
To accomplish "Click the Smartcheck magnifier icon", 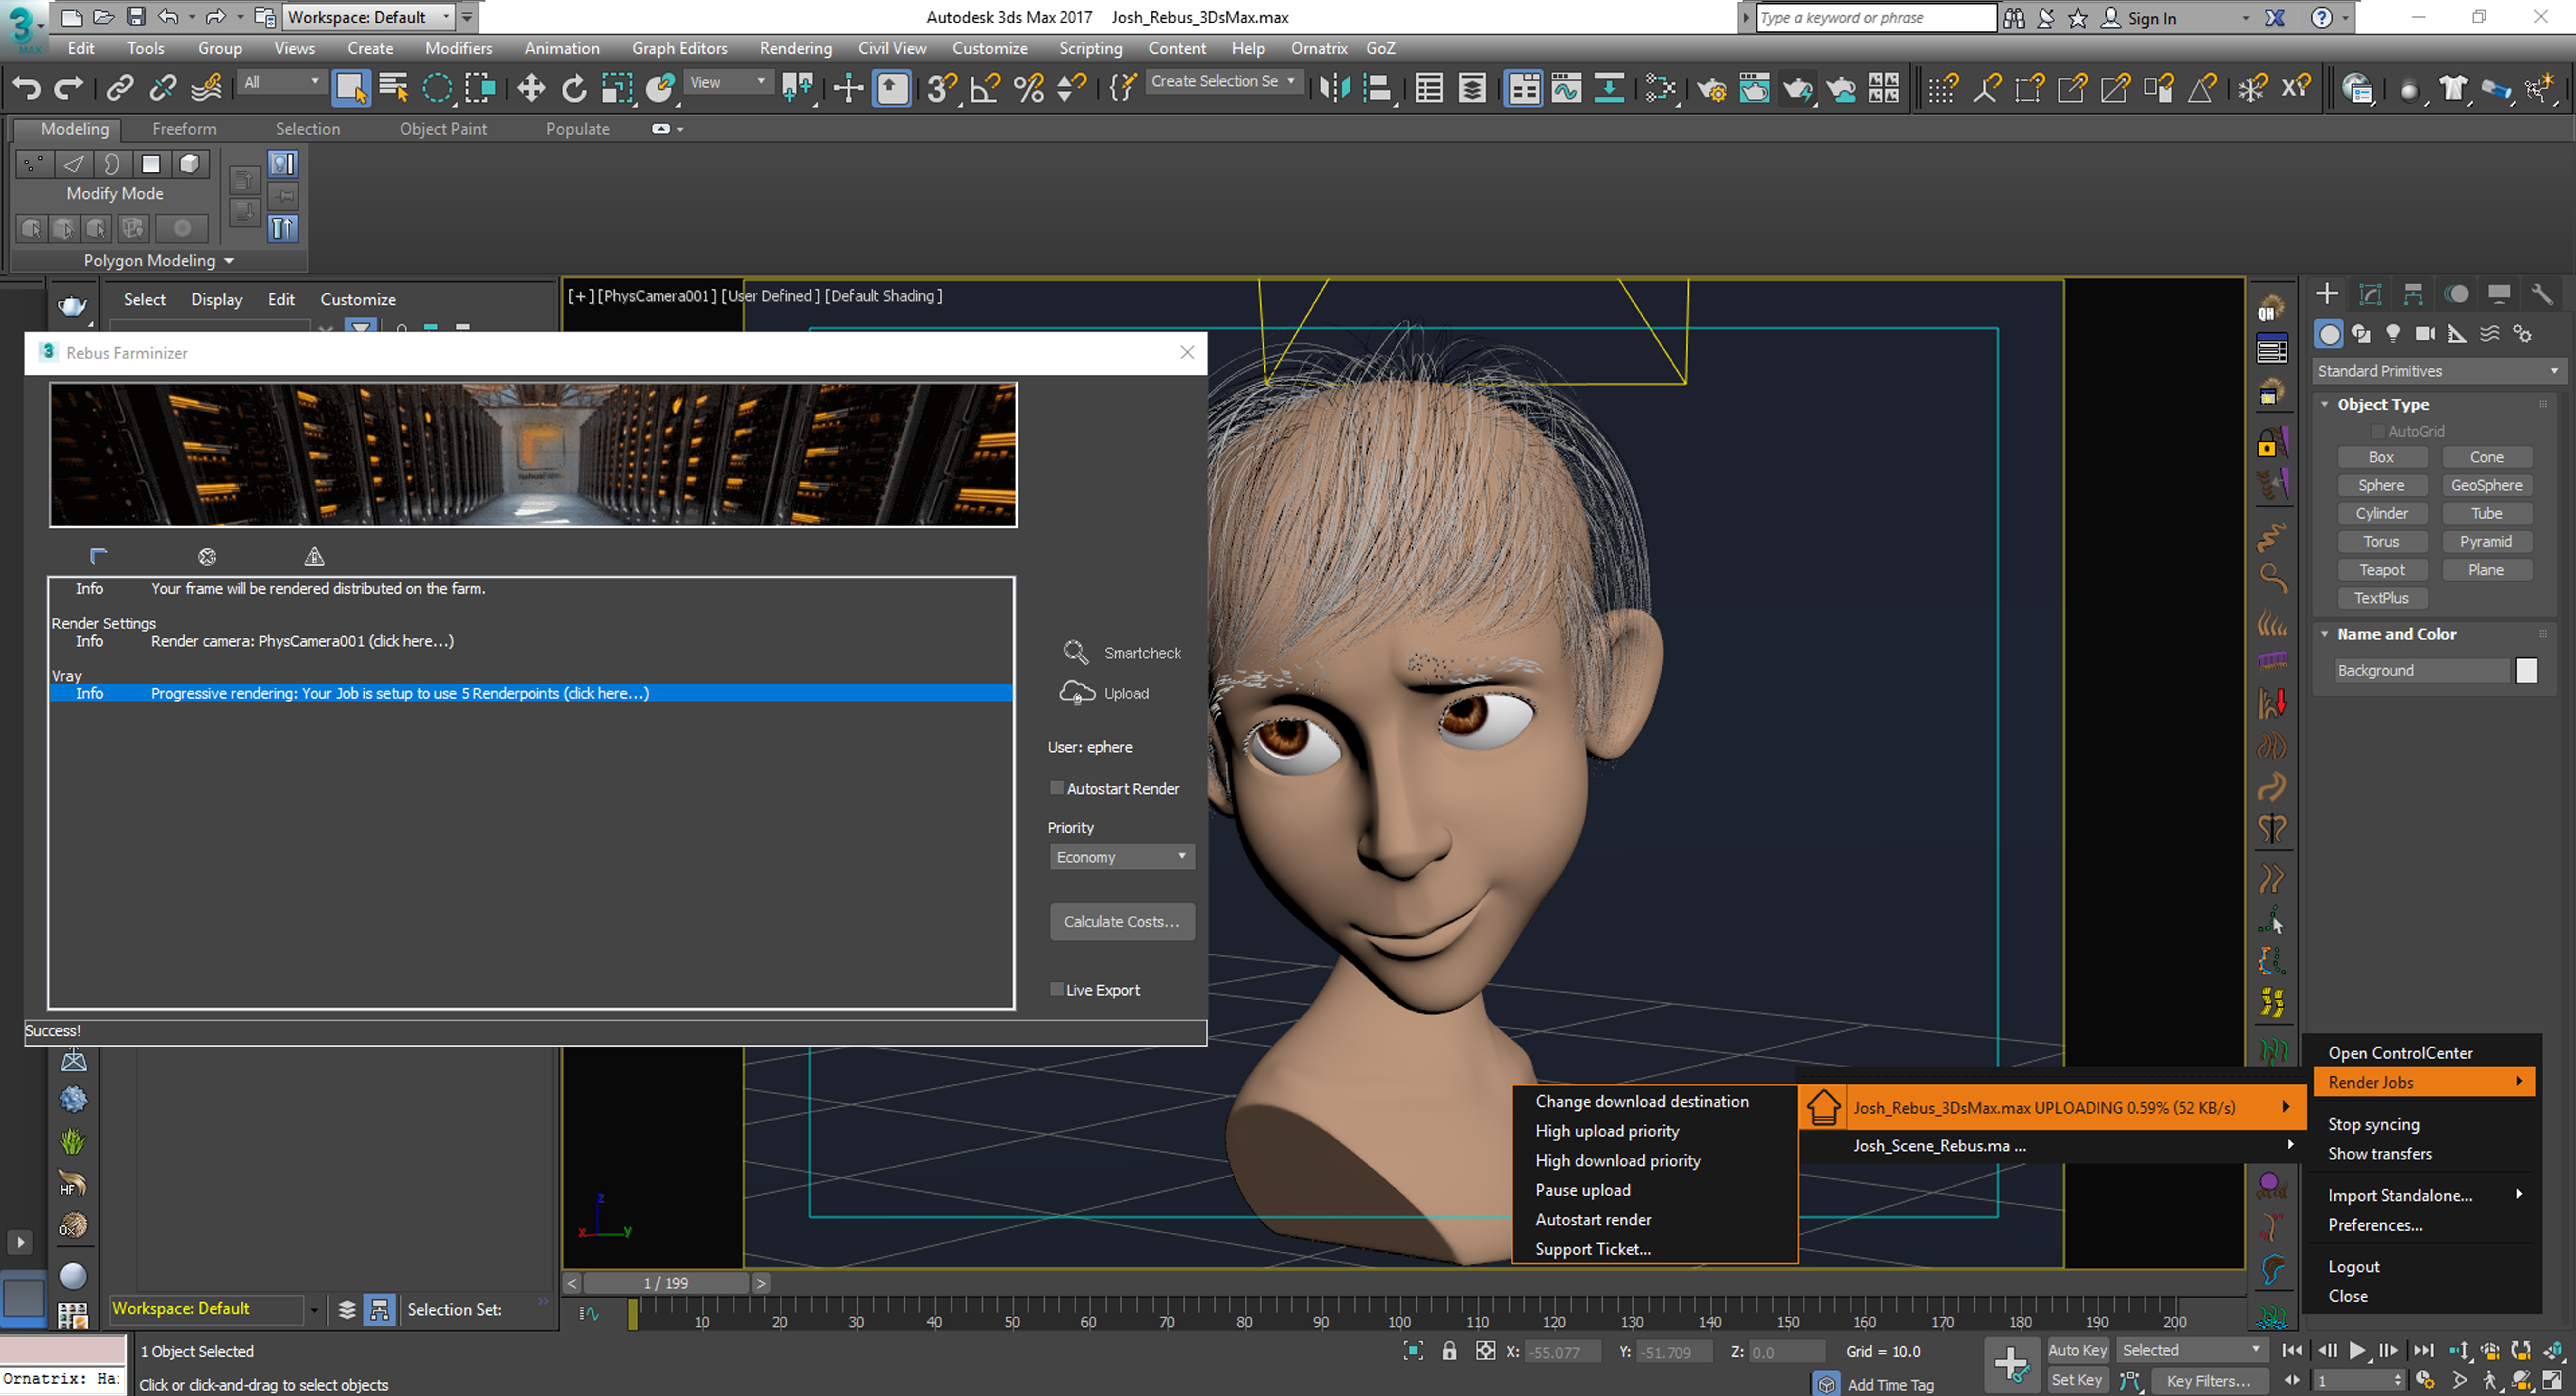I will coord(1076,653).
